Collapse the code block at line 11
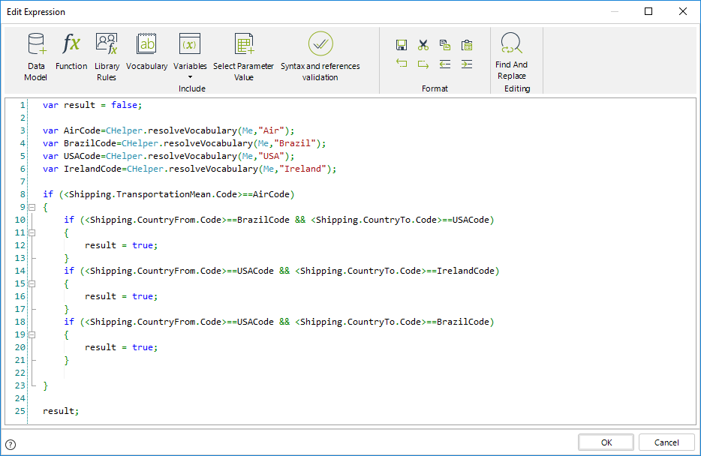Screen dimensions: 701x456 [x=32, y=232]
